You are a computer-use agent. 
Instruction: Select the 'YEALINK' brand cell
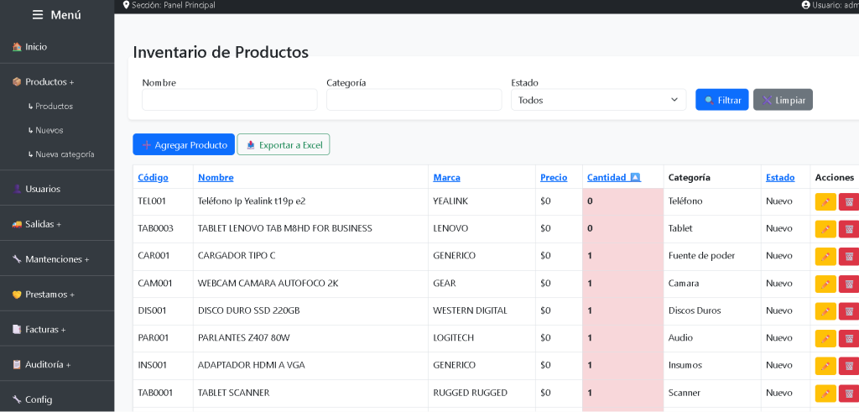(482, 201)
